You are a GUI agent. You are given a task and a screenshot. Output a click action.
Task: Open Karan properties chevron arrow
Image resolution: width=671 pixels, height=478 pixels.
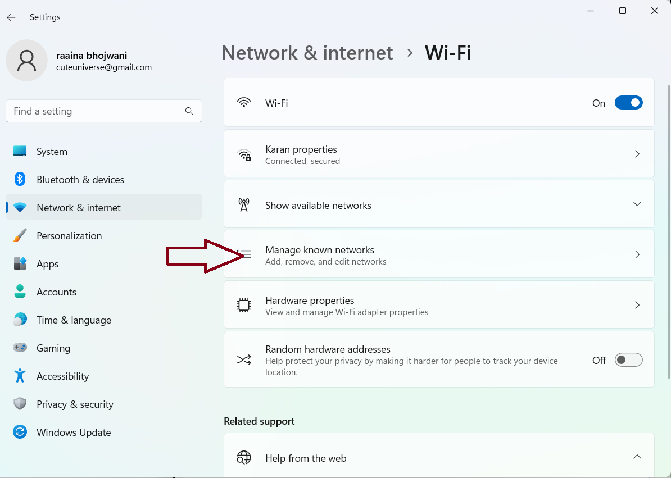tap(637, 154)
